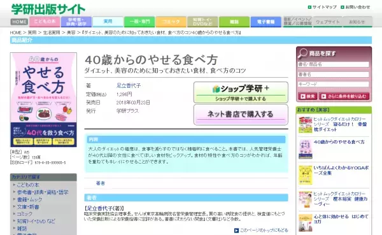The height and width of the screenshot is (235, 382).
Task: Open author link 足立香代子 beside 著
Action: click(129, 85)
